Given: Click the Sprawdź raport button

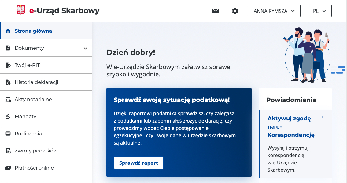Looking at the screenshot, I should [x=138, y=163].
